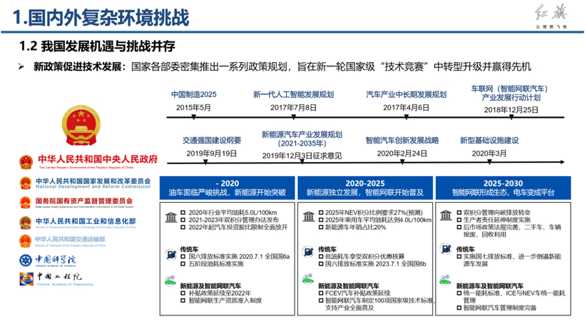Click the fuel pump icon in the 2025-2030 box

[445, 248]
